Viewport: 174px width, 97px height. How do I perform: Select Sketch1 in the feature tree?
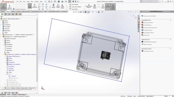pyautogui.click(x=13, y=76)
